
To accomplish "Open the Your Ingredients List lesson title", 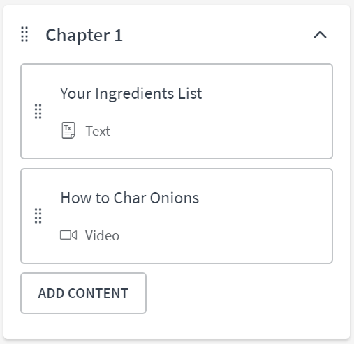I will pos(131,93).
